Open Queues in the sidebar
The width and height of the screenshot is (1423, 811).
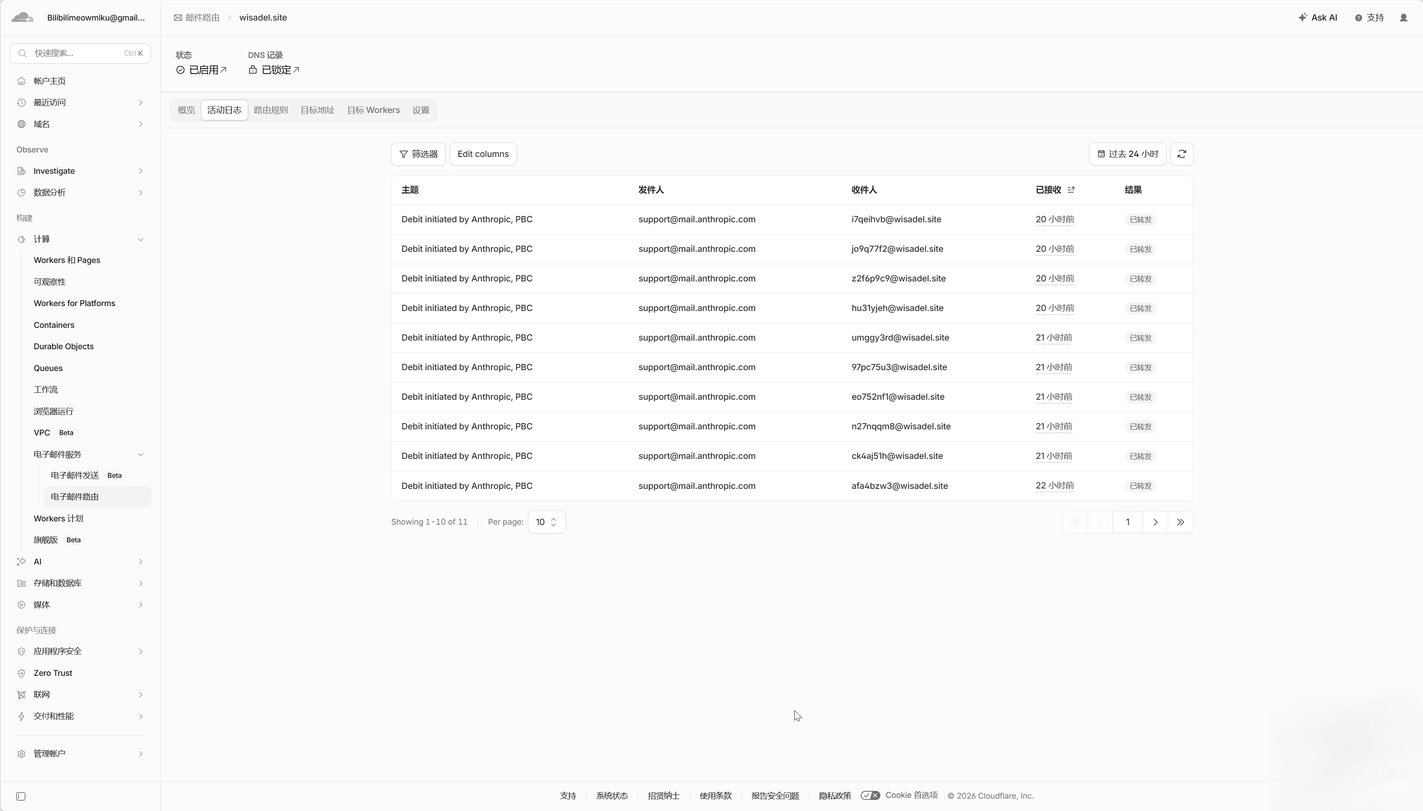tap(48, 368)
